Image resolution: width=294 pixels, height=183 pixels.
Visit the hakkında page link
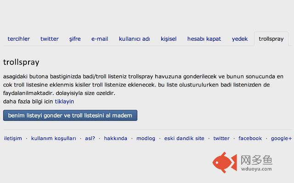point(115,138)
